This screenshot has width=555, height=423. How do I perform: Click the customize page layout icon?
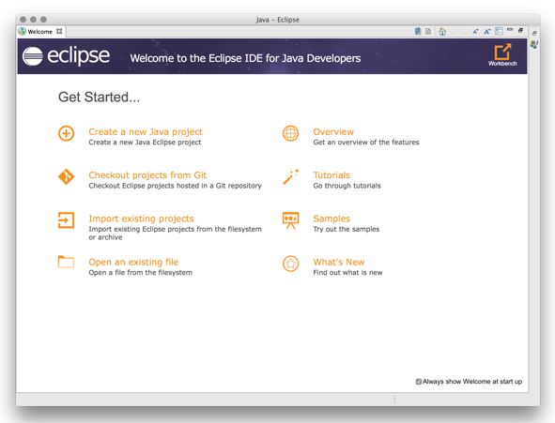(x=499, y=32)
